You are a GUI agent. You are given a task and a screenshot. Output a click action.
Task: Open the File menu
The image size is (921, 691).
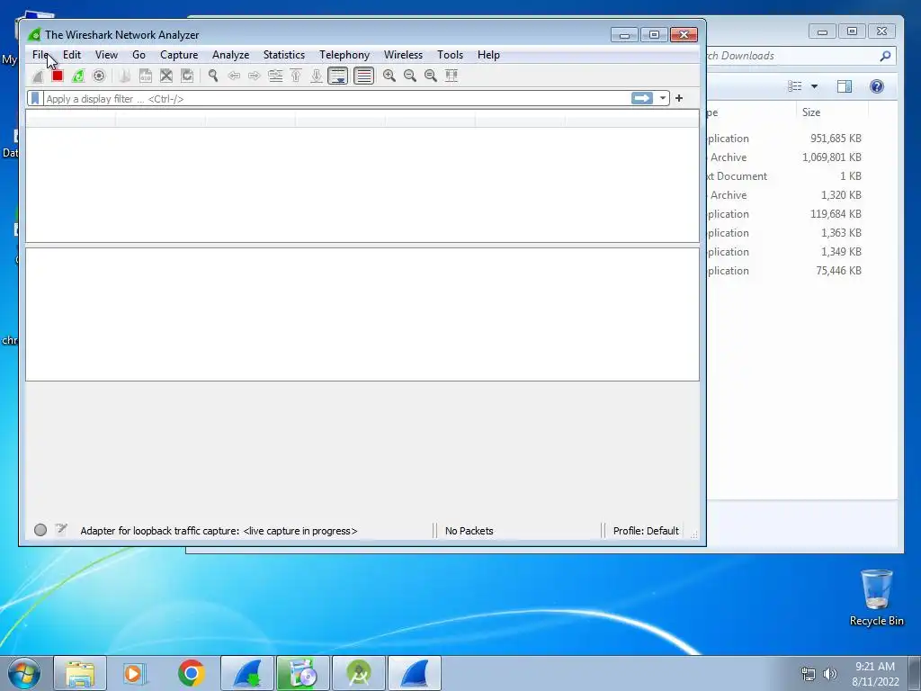point(40,55)
